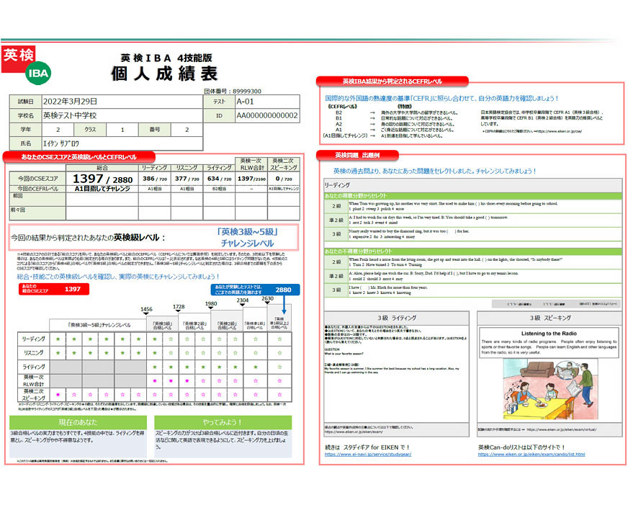Viewport: 628px width, 513px height.
Task: Click the green bar あなたの得意分野からセレクト
Action: pos(472,196)
